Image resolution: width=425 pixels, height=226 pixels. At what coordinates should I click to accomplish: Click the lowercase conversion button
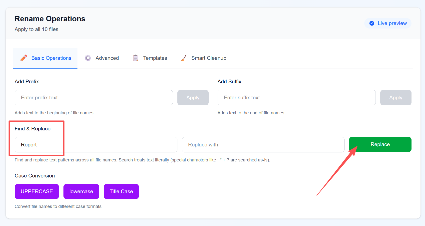(x=81, y=191)
